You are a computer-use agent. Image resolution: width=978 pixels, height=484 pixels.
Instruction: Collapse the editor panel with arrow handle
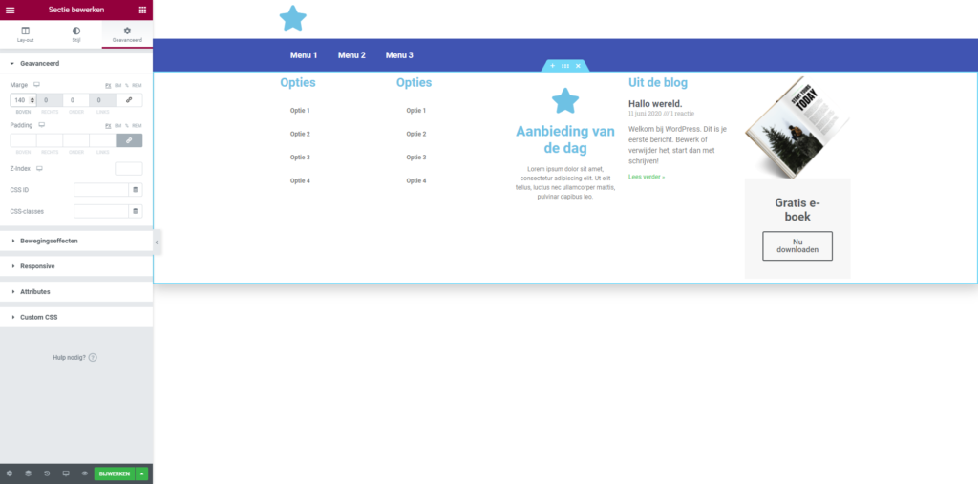(x=157, y=242)
